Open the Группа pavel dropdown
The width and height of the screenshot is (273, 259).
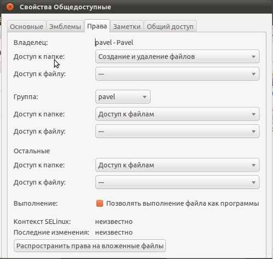click(x=123, y=97)
